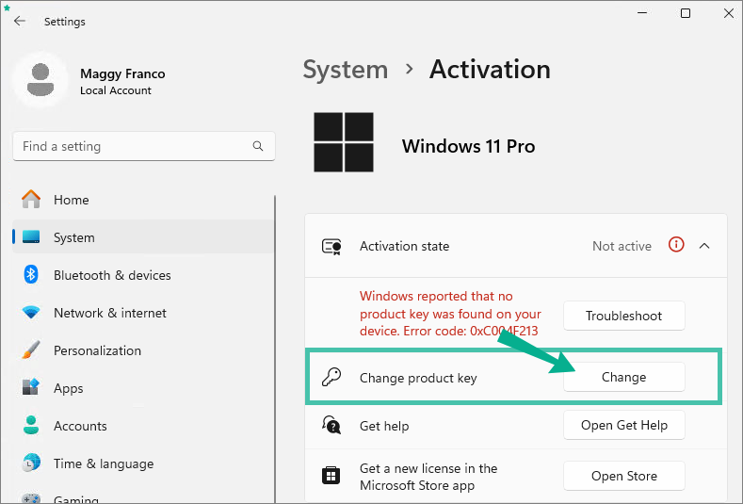Screen dimensions: 743x504
Task: Click the Get help chat icon
Action: pyautogui.click(x=331, y=425)
